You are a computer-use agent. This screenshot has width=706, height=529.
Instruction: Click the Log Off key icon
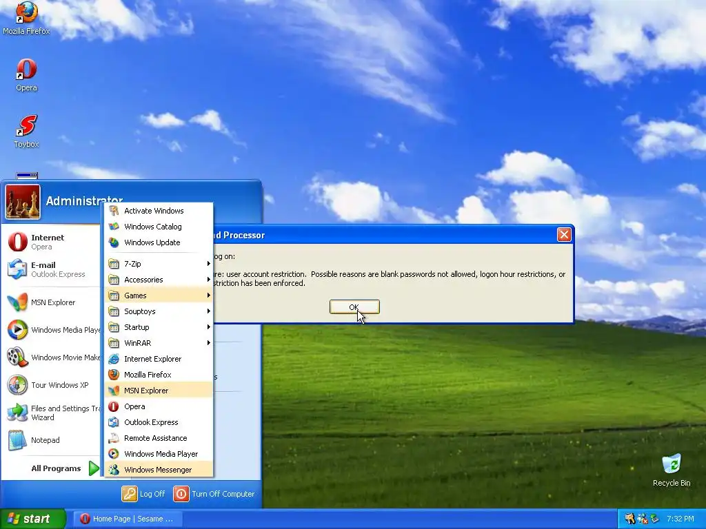(x=129, y=493)
